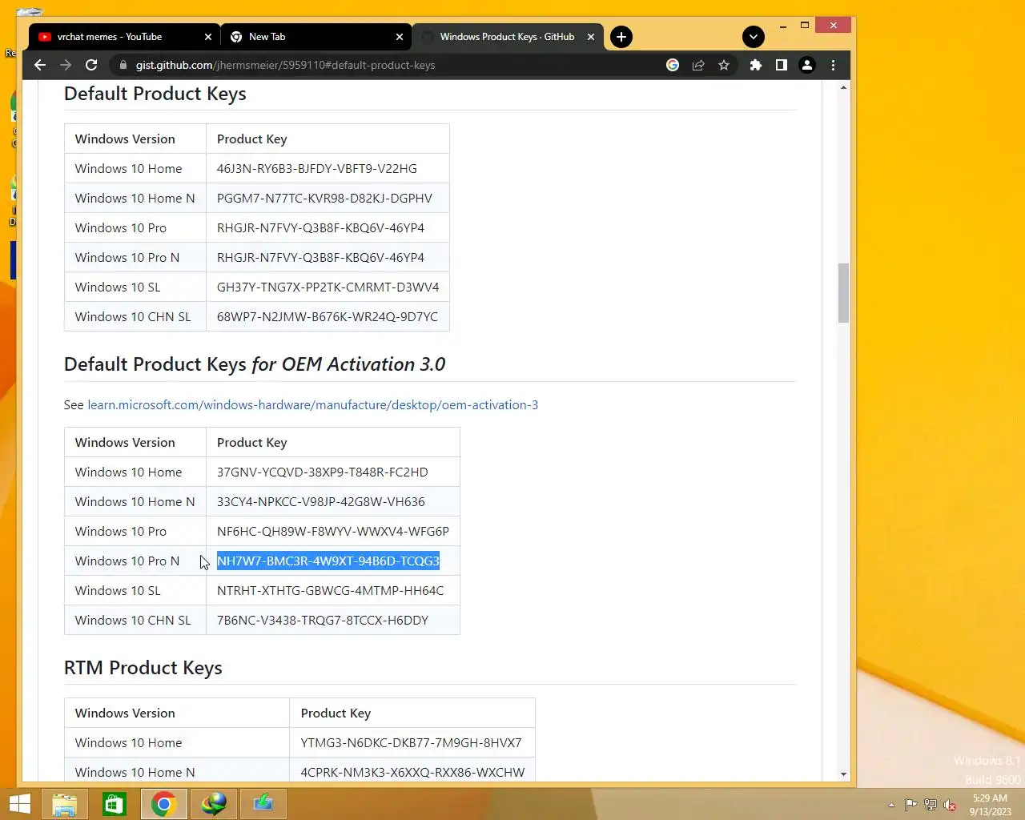The height and width of the screenshot is (820, 1025).
Task: Click the share page icon
Action: tap(698, 65)
